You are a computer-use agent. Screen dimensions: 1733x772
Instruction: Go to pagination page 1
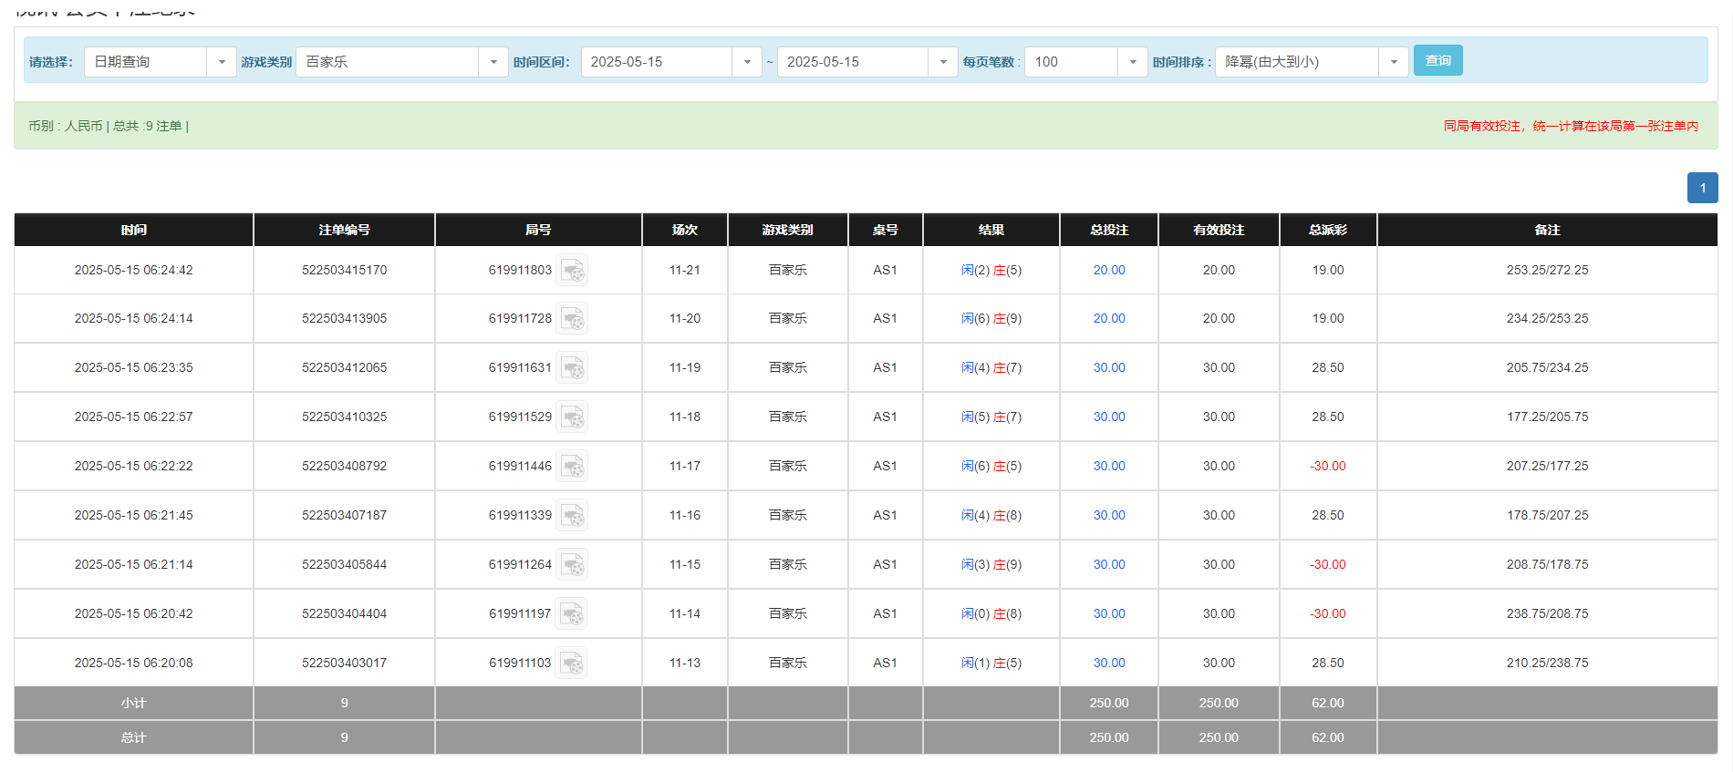[x=1702, y=188]
